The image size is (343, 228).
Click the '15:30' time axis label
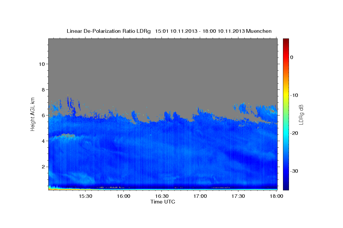pyautogui.click(x=85, y=196)
